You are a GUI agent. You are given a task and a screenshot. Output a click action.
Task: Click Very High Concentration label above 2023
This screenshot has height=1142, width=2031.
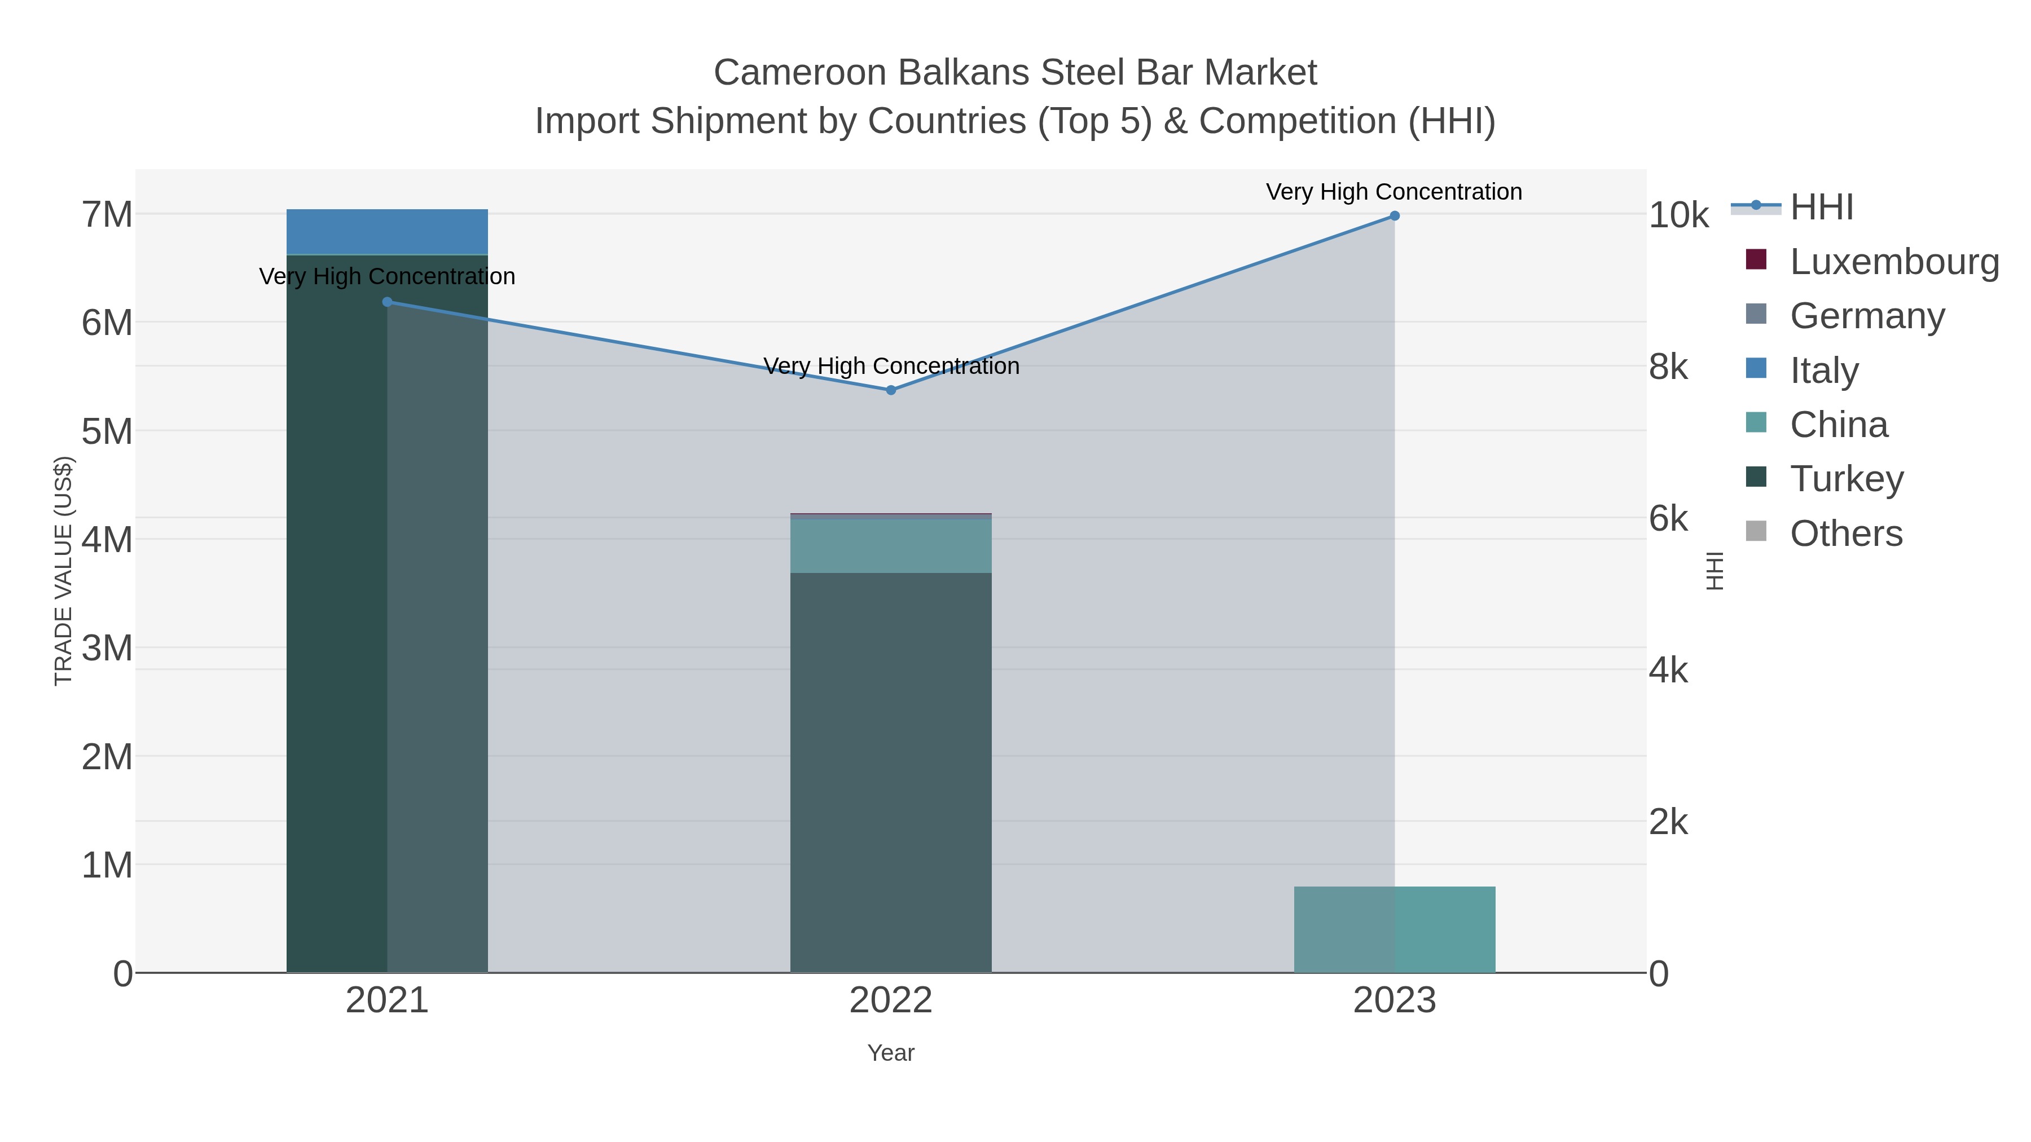1394,192
